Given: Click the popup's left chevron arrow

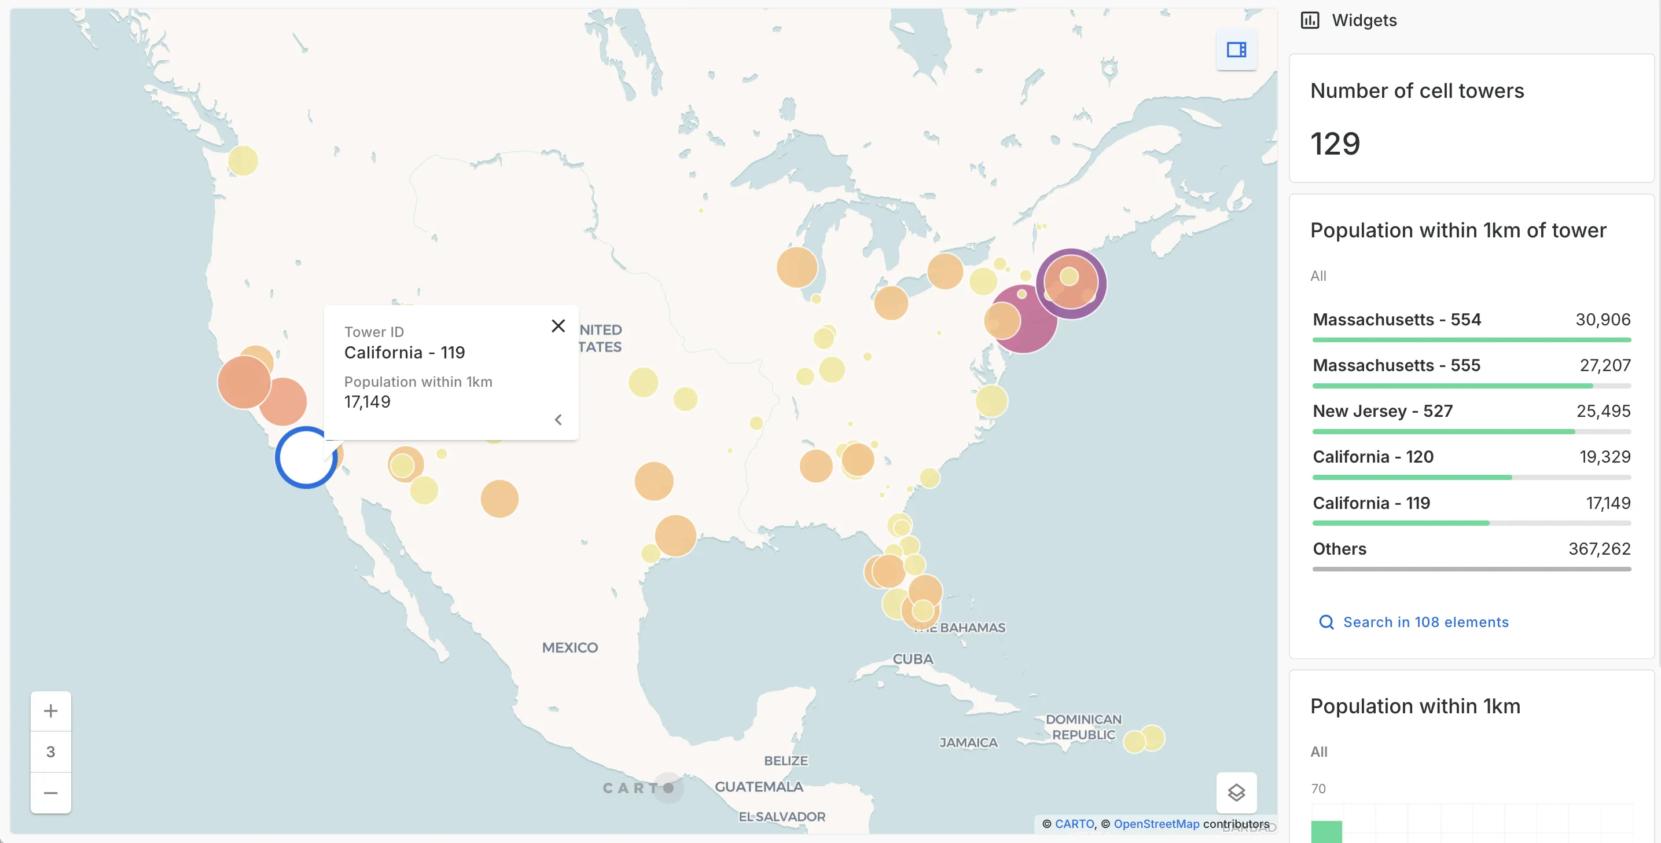Looking at the screenshot, I should (558, 420).
